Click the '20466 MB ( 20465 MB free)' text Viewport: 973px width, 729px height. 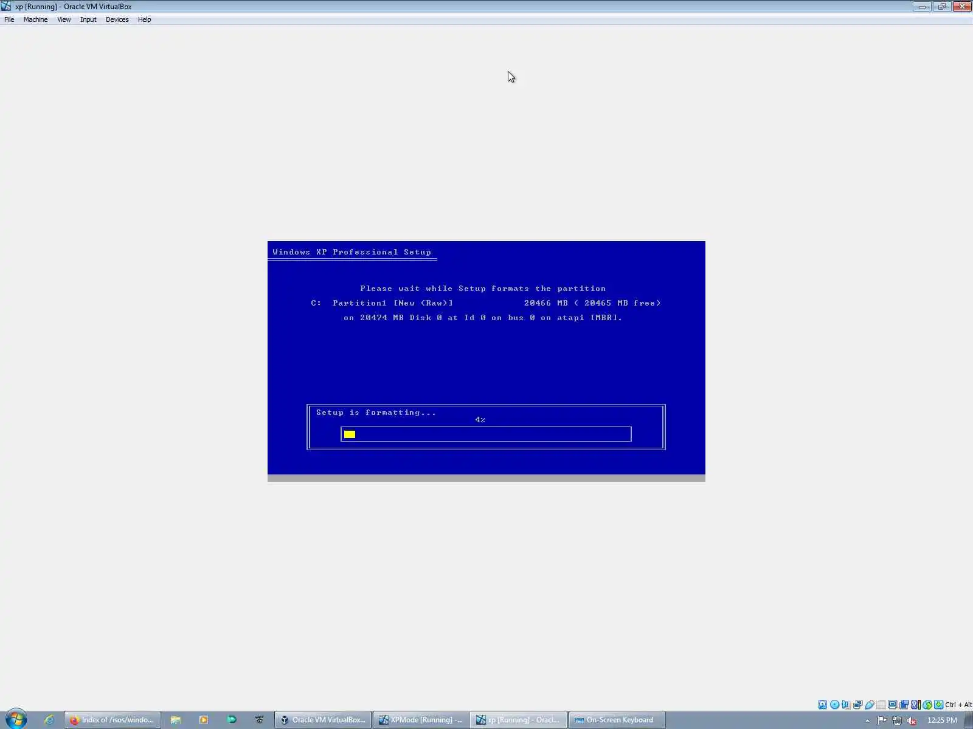pyautogui.click(x=592, y=303)
